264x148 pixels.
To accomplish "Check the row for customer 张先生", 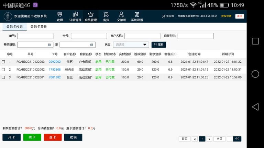I will click(3, 70).
